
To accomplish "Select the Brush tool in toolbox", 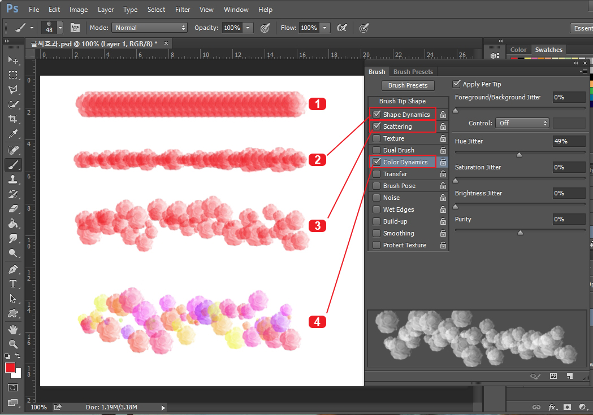I will click(x=13, y=165).
